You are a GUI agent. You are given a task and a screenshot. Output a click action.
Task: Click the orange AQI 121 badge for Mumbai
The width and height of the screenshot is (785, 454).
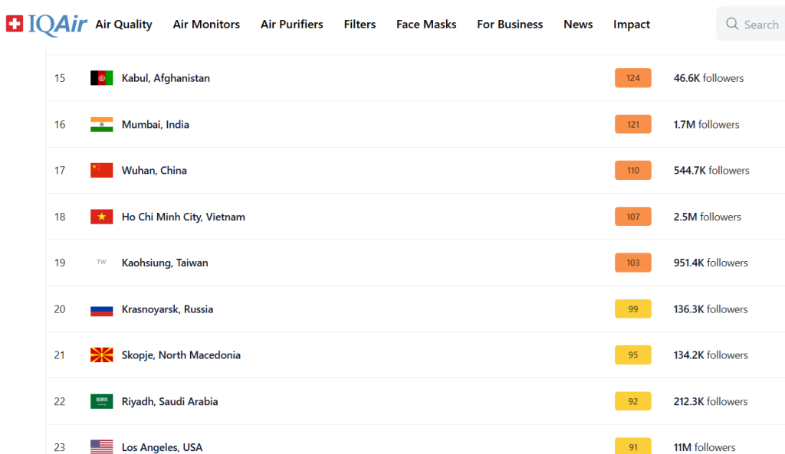pyautogui.click(x=632, y=125)
